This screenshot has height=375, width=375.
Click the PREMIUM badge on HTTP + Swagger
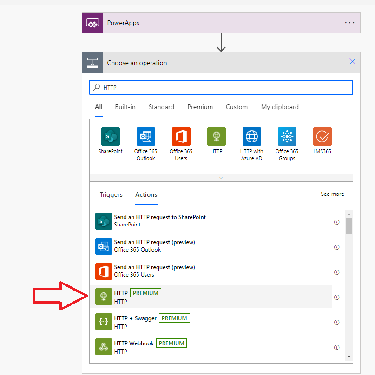[x=174, y=318]
